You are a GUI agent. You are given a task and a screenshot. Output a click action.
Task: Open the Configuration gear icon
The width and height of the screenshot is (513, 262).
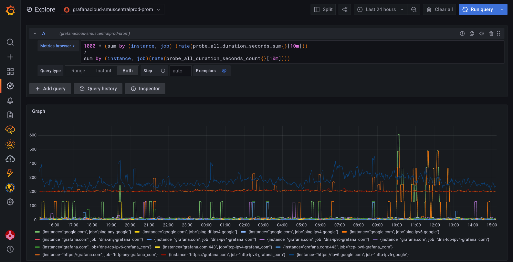point(10,202)
